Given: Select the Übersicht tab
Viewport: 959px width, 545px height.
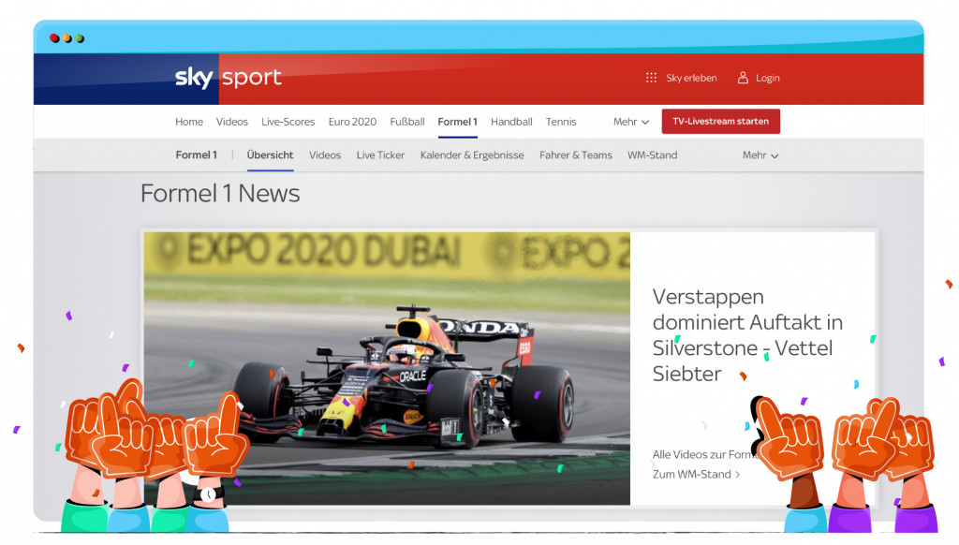Looking at the screenshot, I should [270, 155].
